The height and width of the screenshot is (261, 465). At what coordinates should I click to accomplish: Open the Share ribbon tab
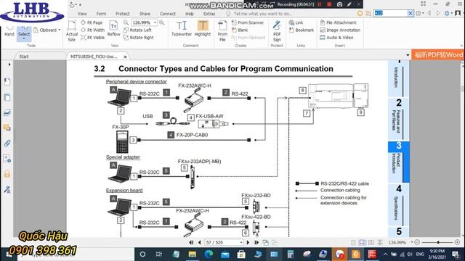[145, 14]
